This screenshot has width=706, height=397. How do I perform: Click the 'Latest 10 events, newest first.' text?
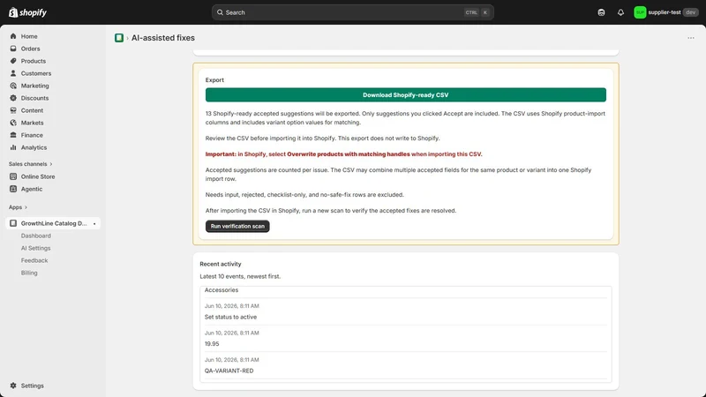(240, 276)
